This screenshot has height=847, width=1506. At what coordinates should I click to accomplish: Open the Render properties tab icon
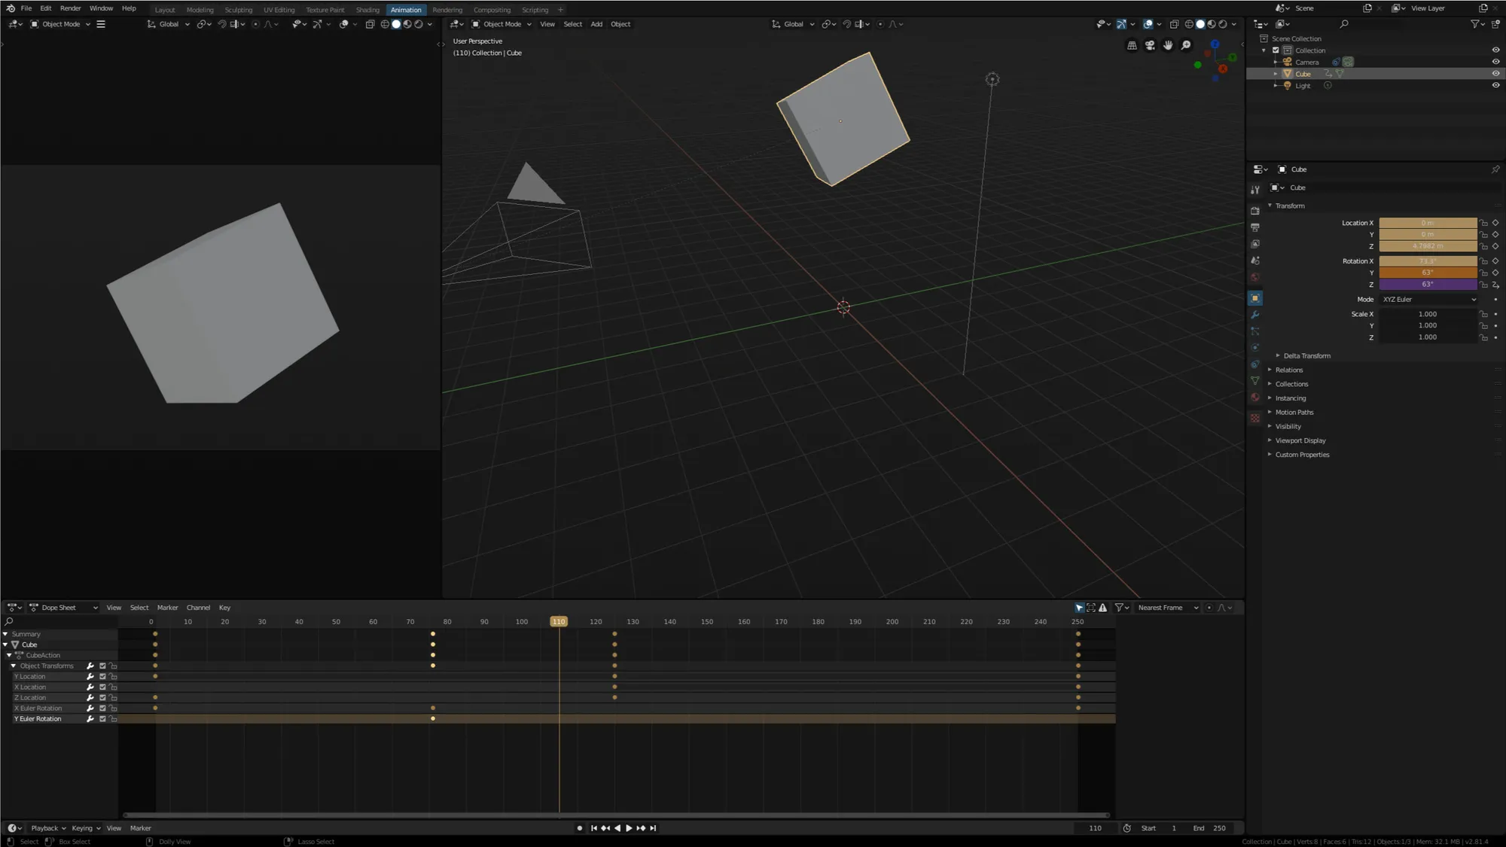1255,211
